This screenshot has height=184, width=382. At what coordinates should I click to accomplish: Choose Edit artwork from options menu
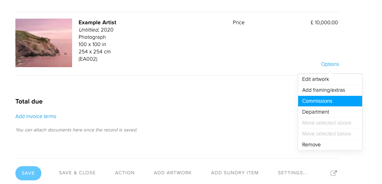tap(330, 79)
